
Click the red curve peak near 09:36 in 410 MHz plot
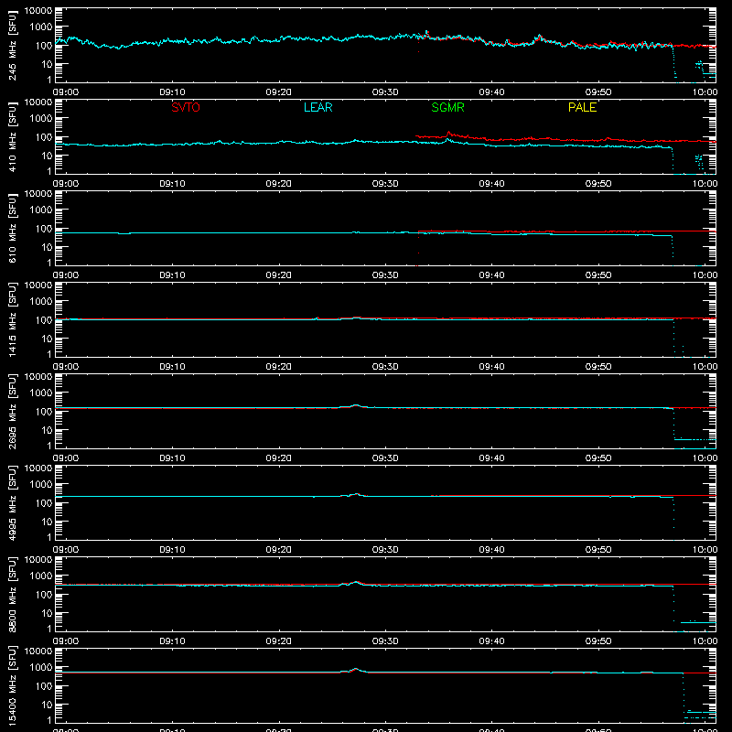(x=448, y=133)
